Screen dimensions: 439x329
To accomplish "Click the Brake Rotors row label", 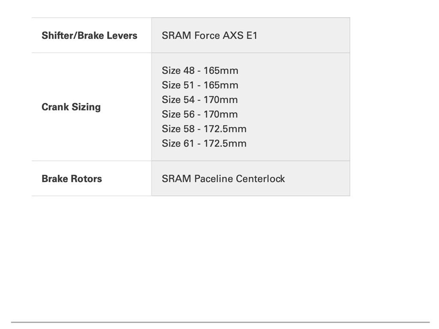I will point(72,179).
